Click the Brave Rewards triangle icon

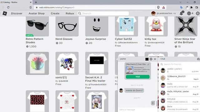(163, 7)
